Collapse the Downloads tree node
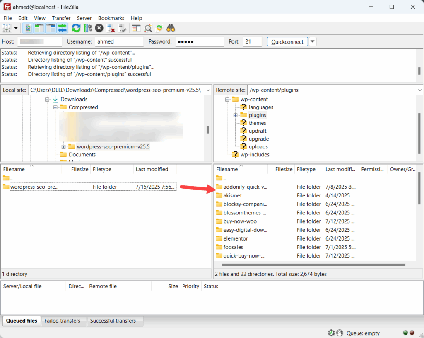This screenshot has height=338, width=424. (x=47, y=100)
